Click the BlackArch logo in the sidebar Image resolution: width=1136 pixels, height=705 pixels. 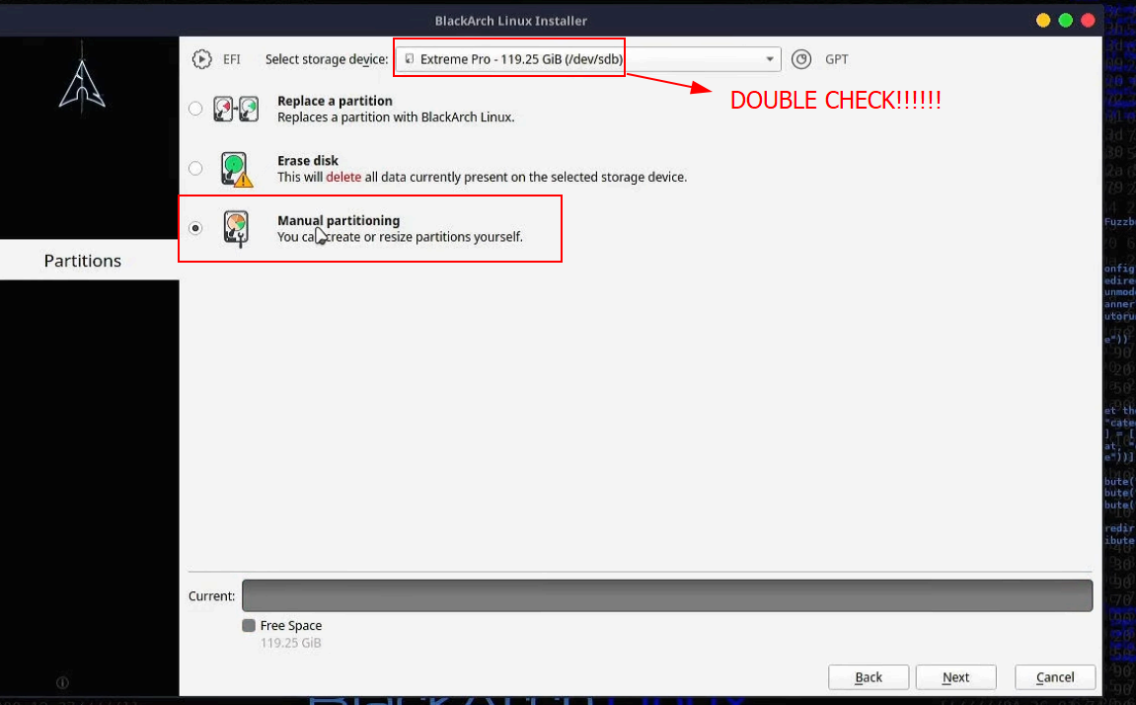point(82,84)
